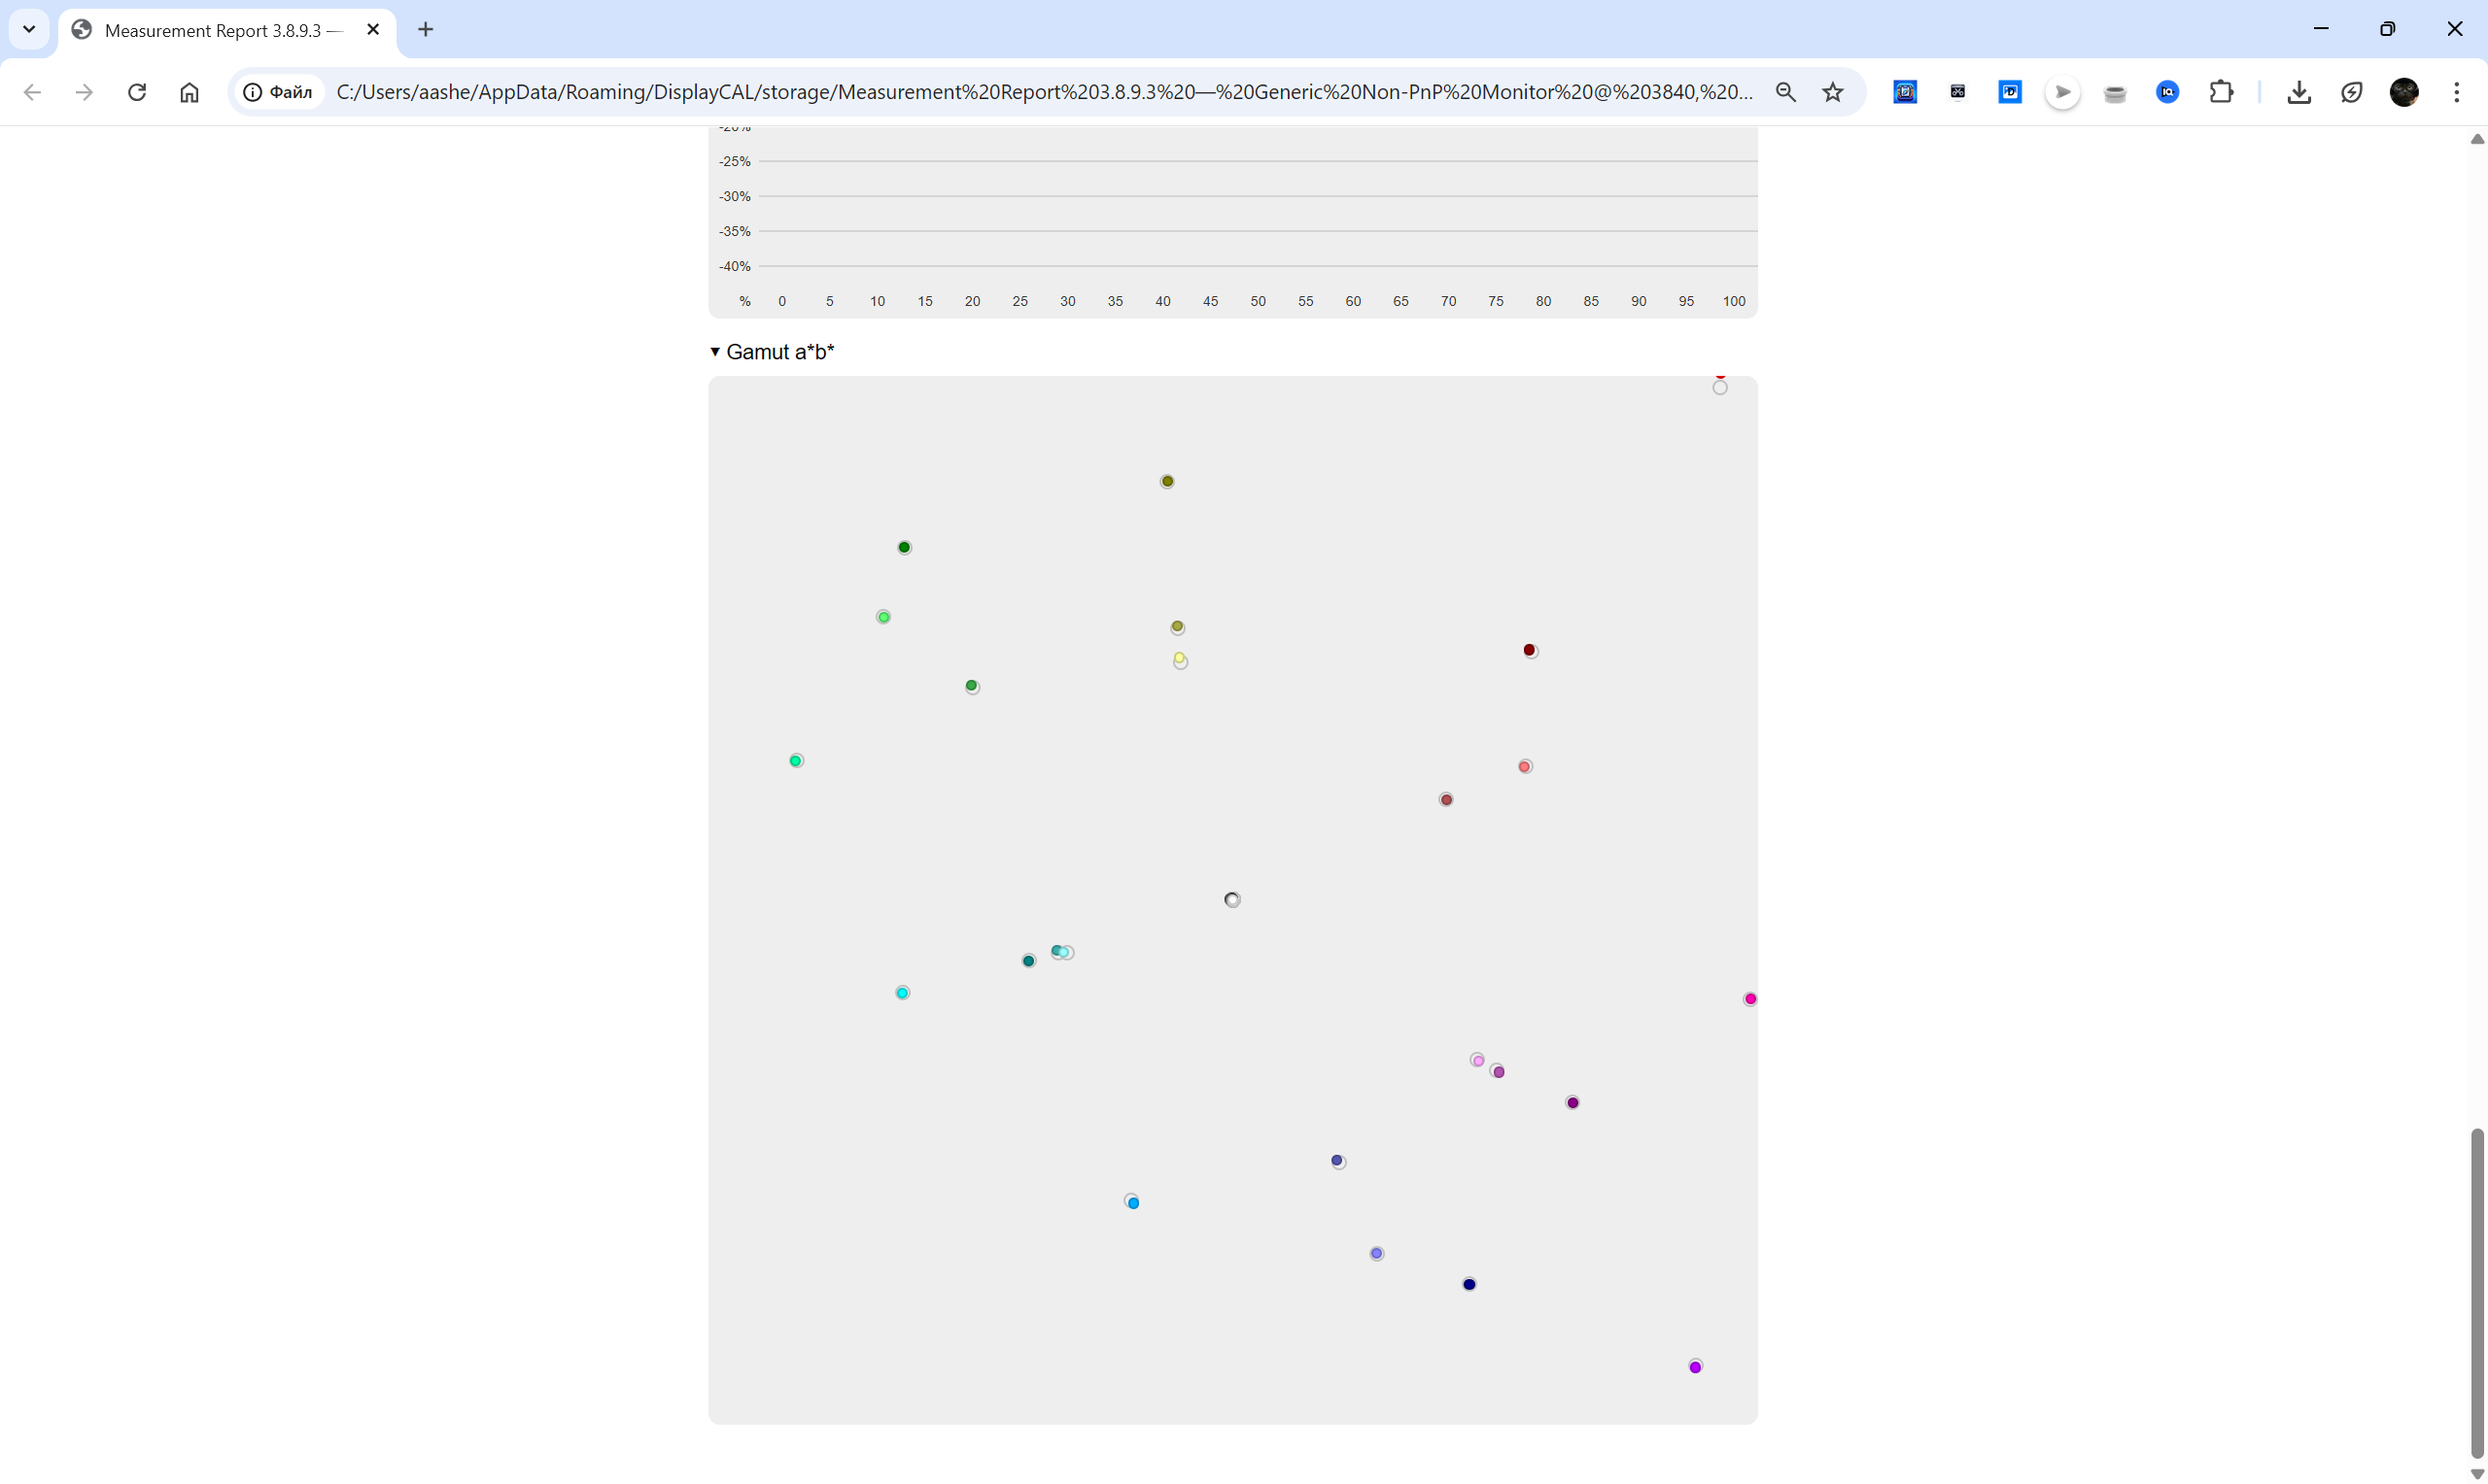
Task: Click the Файл site info chip
Action: coord(279,92)
